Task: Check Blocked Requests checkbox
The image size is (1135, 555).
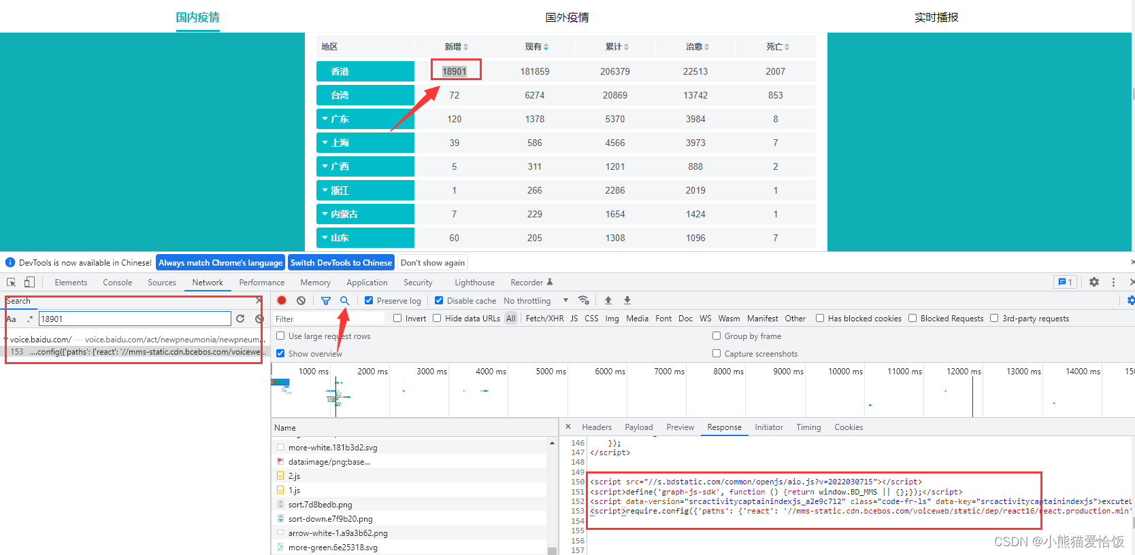Action: (x=912, y=318)
